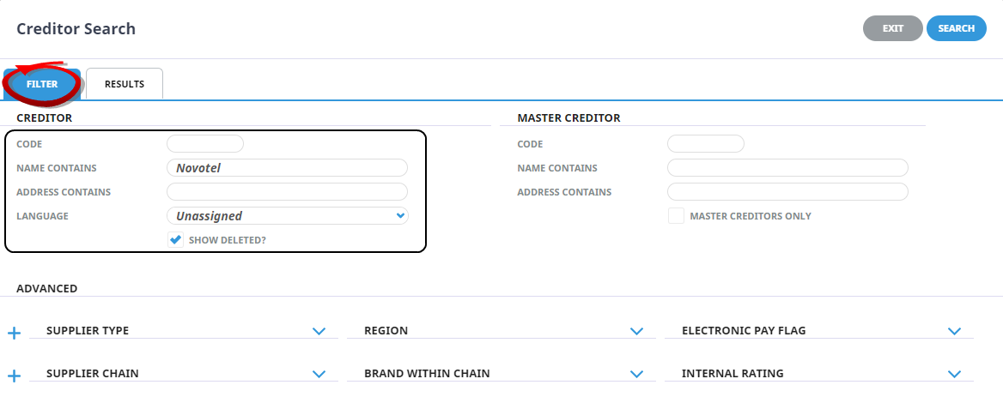Focus the Master Creditor Name Contains field

click(787, 168)
